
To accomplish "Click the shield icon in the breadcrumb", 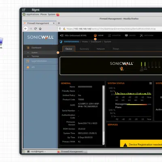I will click(61, 42).
